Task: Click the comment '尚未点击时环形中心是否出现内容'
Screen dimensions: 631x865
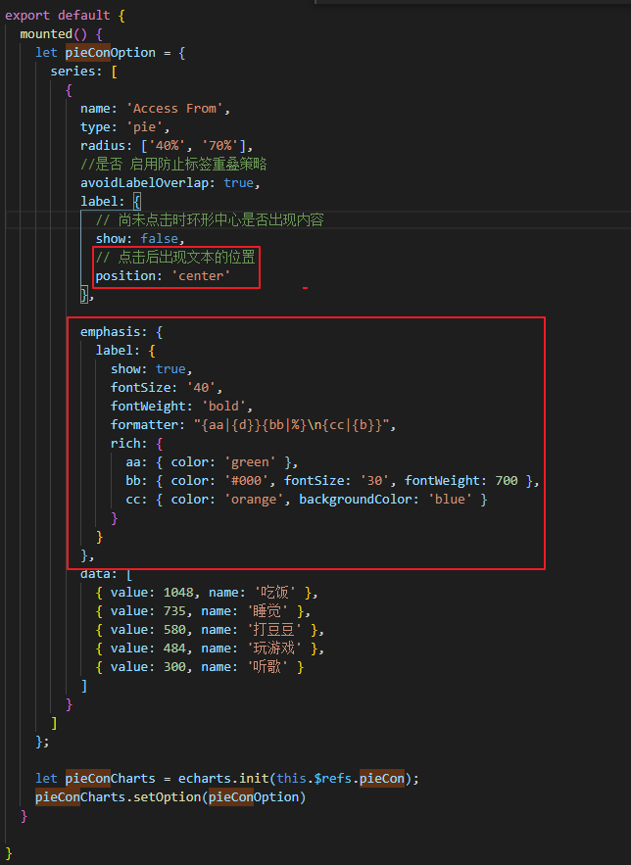Action: [x=220, y=220]
